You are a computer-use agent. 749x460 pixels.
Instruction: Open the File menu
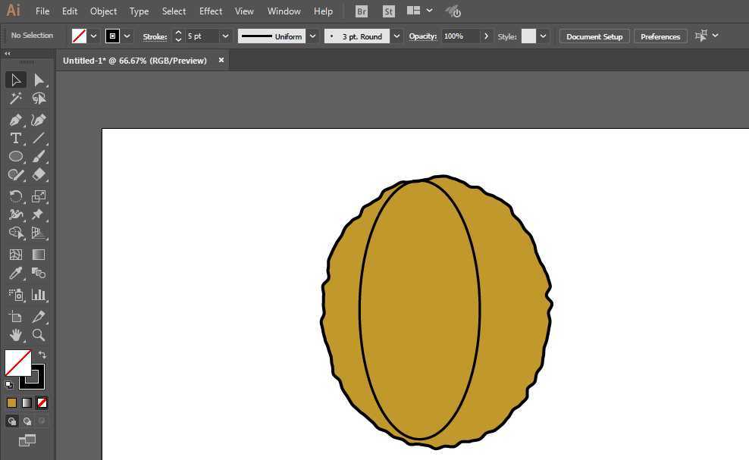tap(42, 11)
